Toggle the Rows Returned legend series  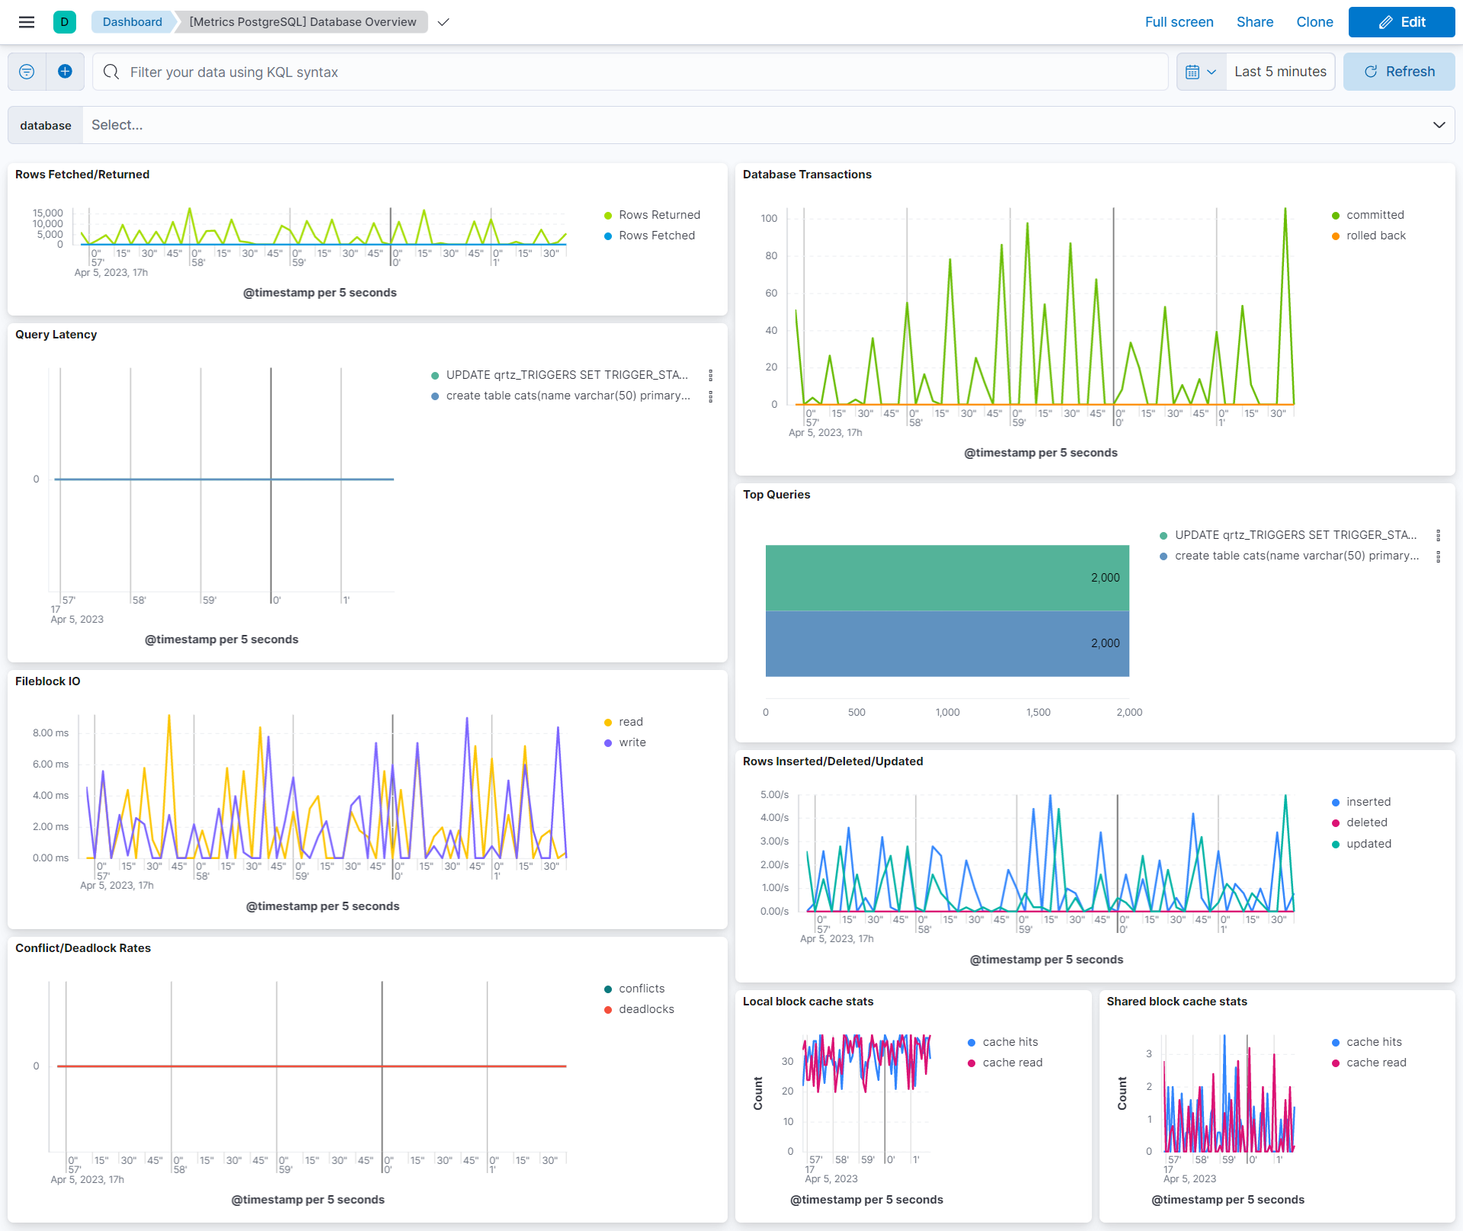[659, 214]
